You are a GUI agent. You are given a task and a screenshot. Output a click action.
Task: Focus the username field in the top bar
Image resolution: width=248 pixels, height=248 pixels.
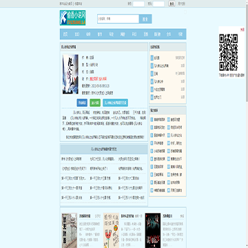tap(138, 4)
